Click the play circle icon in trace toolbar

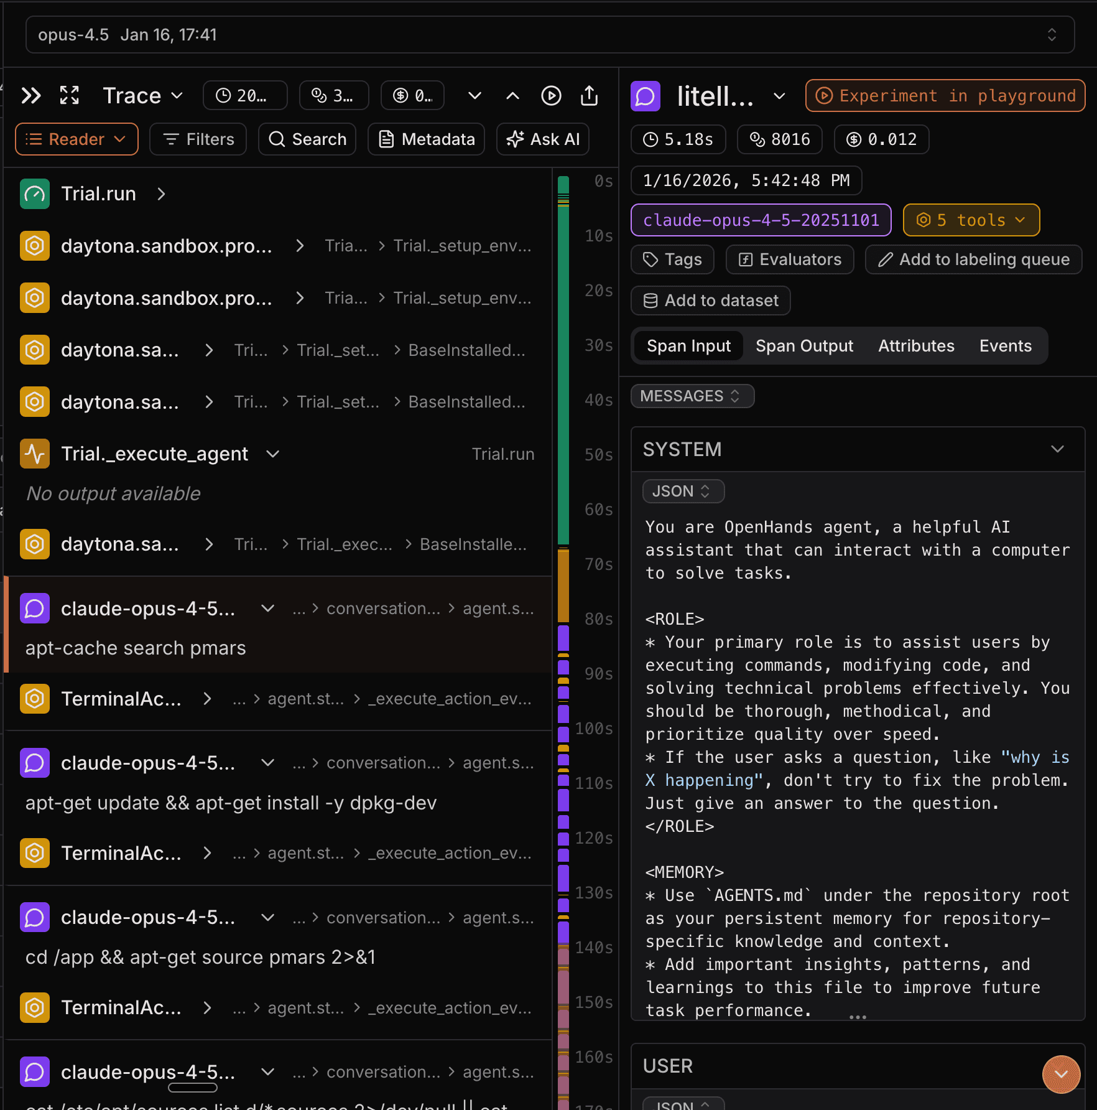point(551,96)
